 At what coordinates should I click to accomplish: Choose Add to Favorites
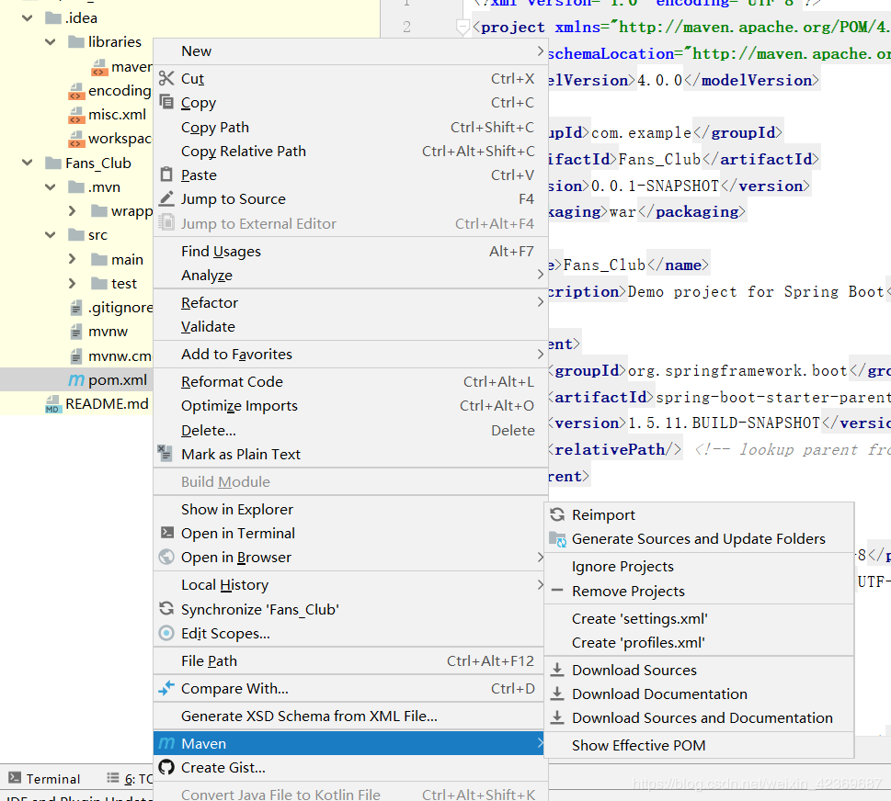click(x=350, y=355)
